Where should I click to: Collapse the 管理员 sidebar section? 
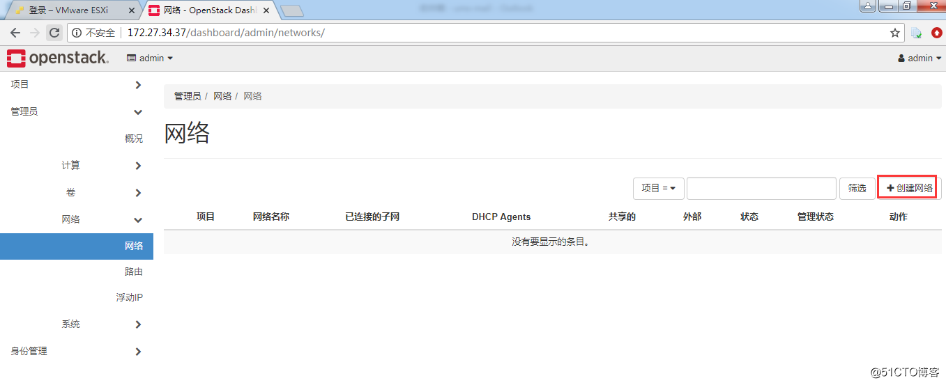(x=77, y=111)
